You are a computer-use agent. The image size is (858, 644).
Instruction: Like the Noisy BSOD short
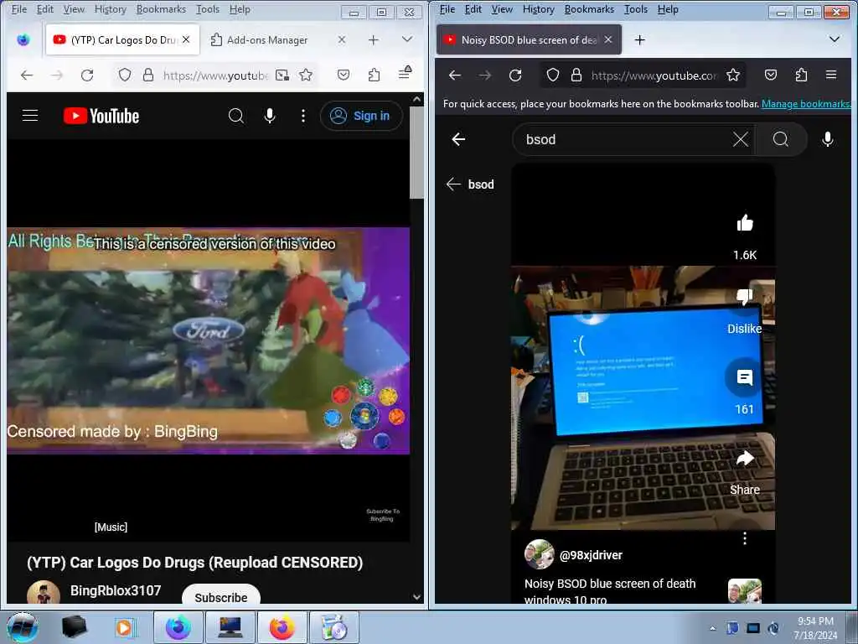point(745,223)
